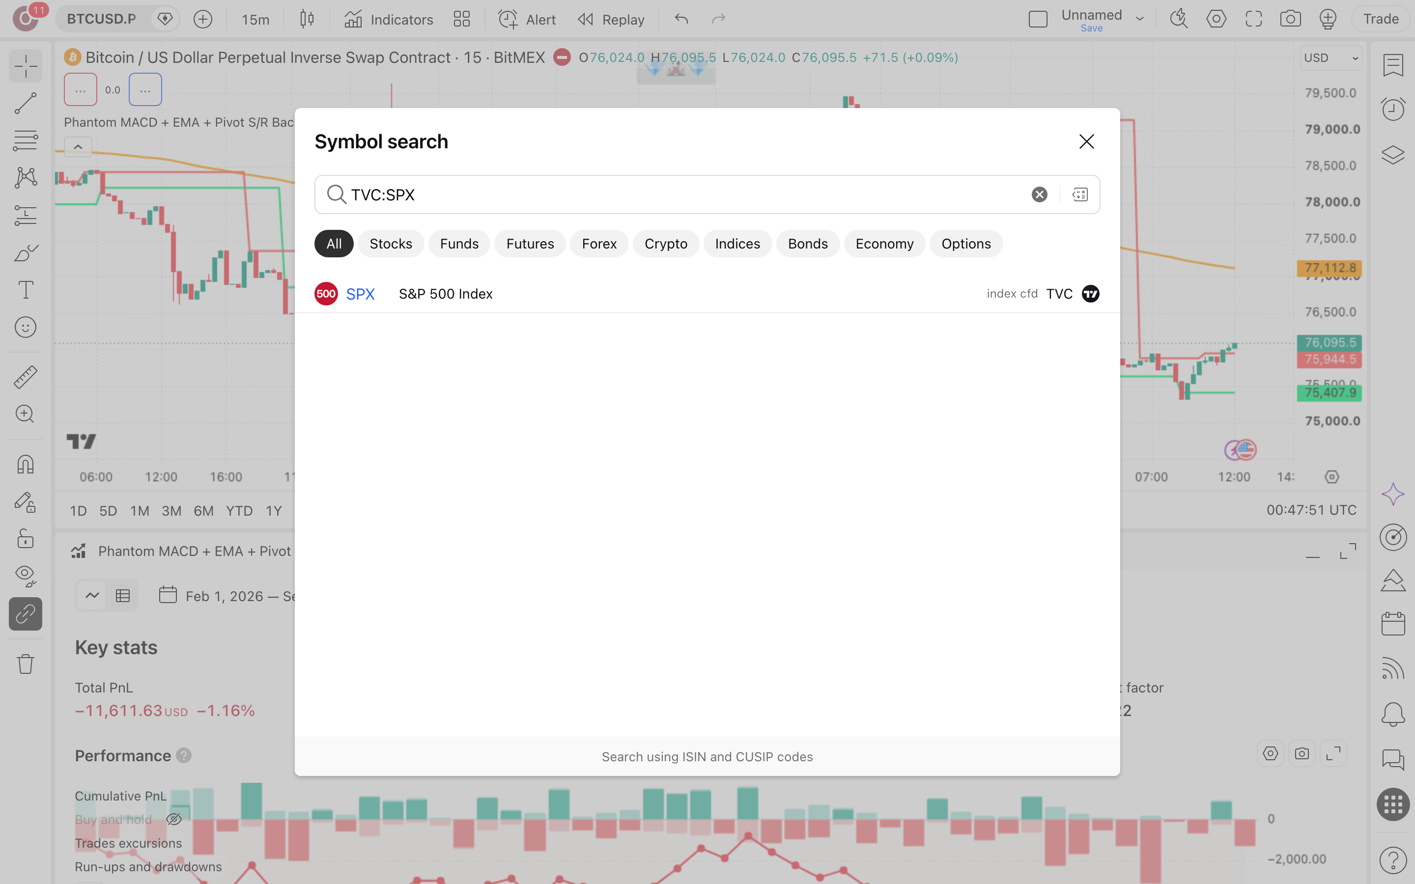Open the emoji and stickers tool
The width and height of the screenshot is (1415, 884).
click(x=25, y=328)
